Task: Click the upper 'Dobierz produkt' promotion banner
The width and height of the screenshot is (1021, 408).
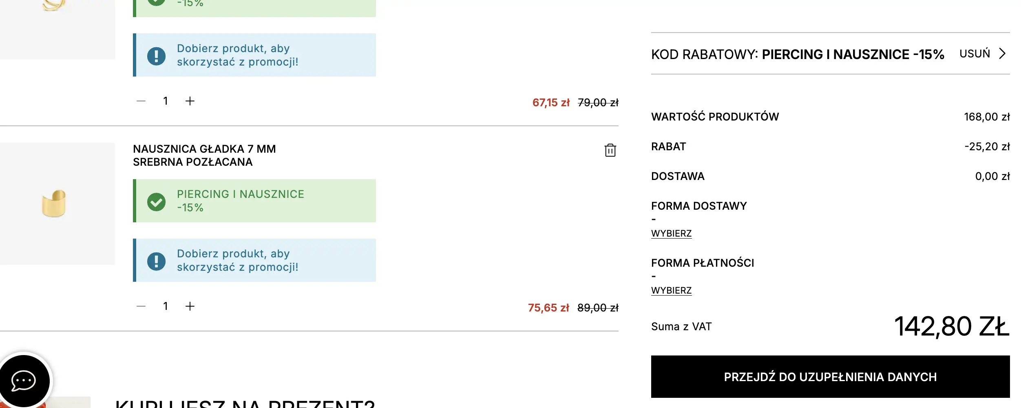Action: 255,55
